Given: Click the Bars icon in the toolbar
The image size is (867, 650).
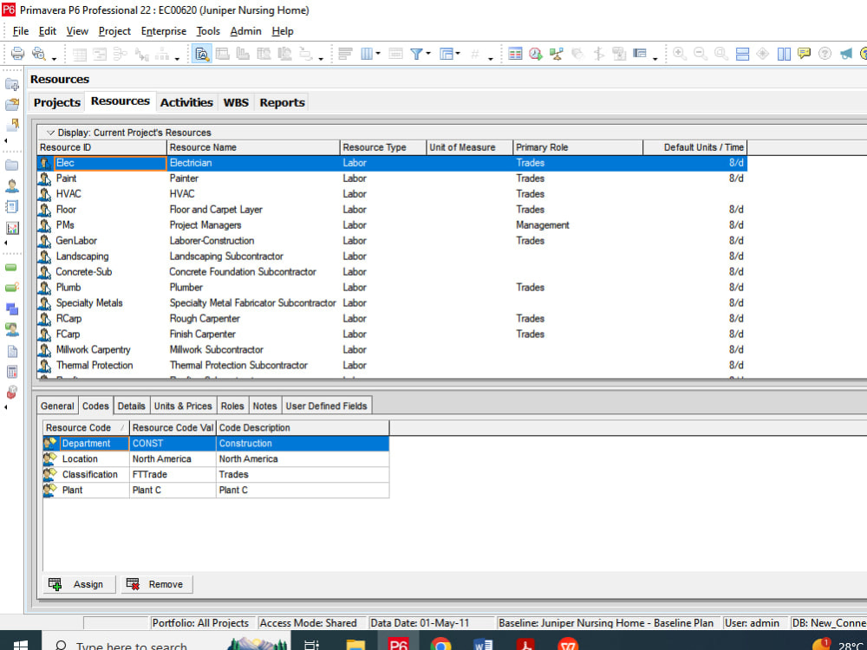Looking at the screenshot, I should pyautogui.click(x=346, y=54).
